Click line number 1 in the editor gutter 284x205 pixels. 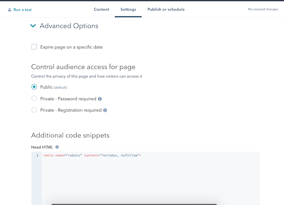(37, 155)
